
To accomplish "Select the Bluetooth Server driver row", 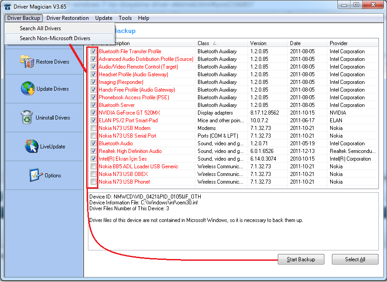I will click(x=233, y=105).
